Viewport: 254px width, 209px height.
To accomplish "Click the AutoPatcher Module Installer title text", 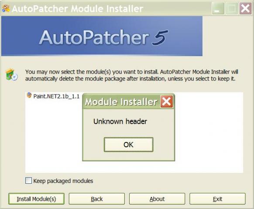I will coord(78,9).
